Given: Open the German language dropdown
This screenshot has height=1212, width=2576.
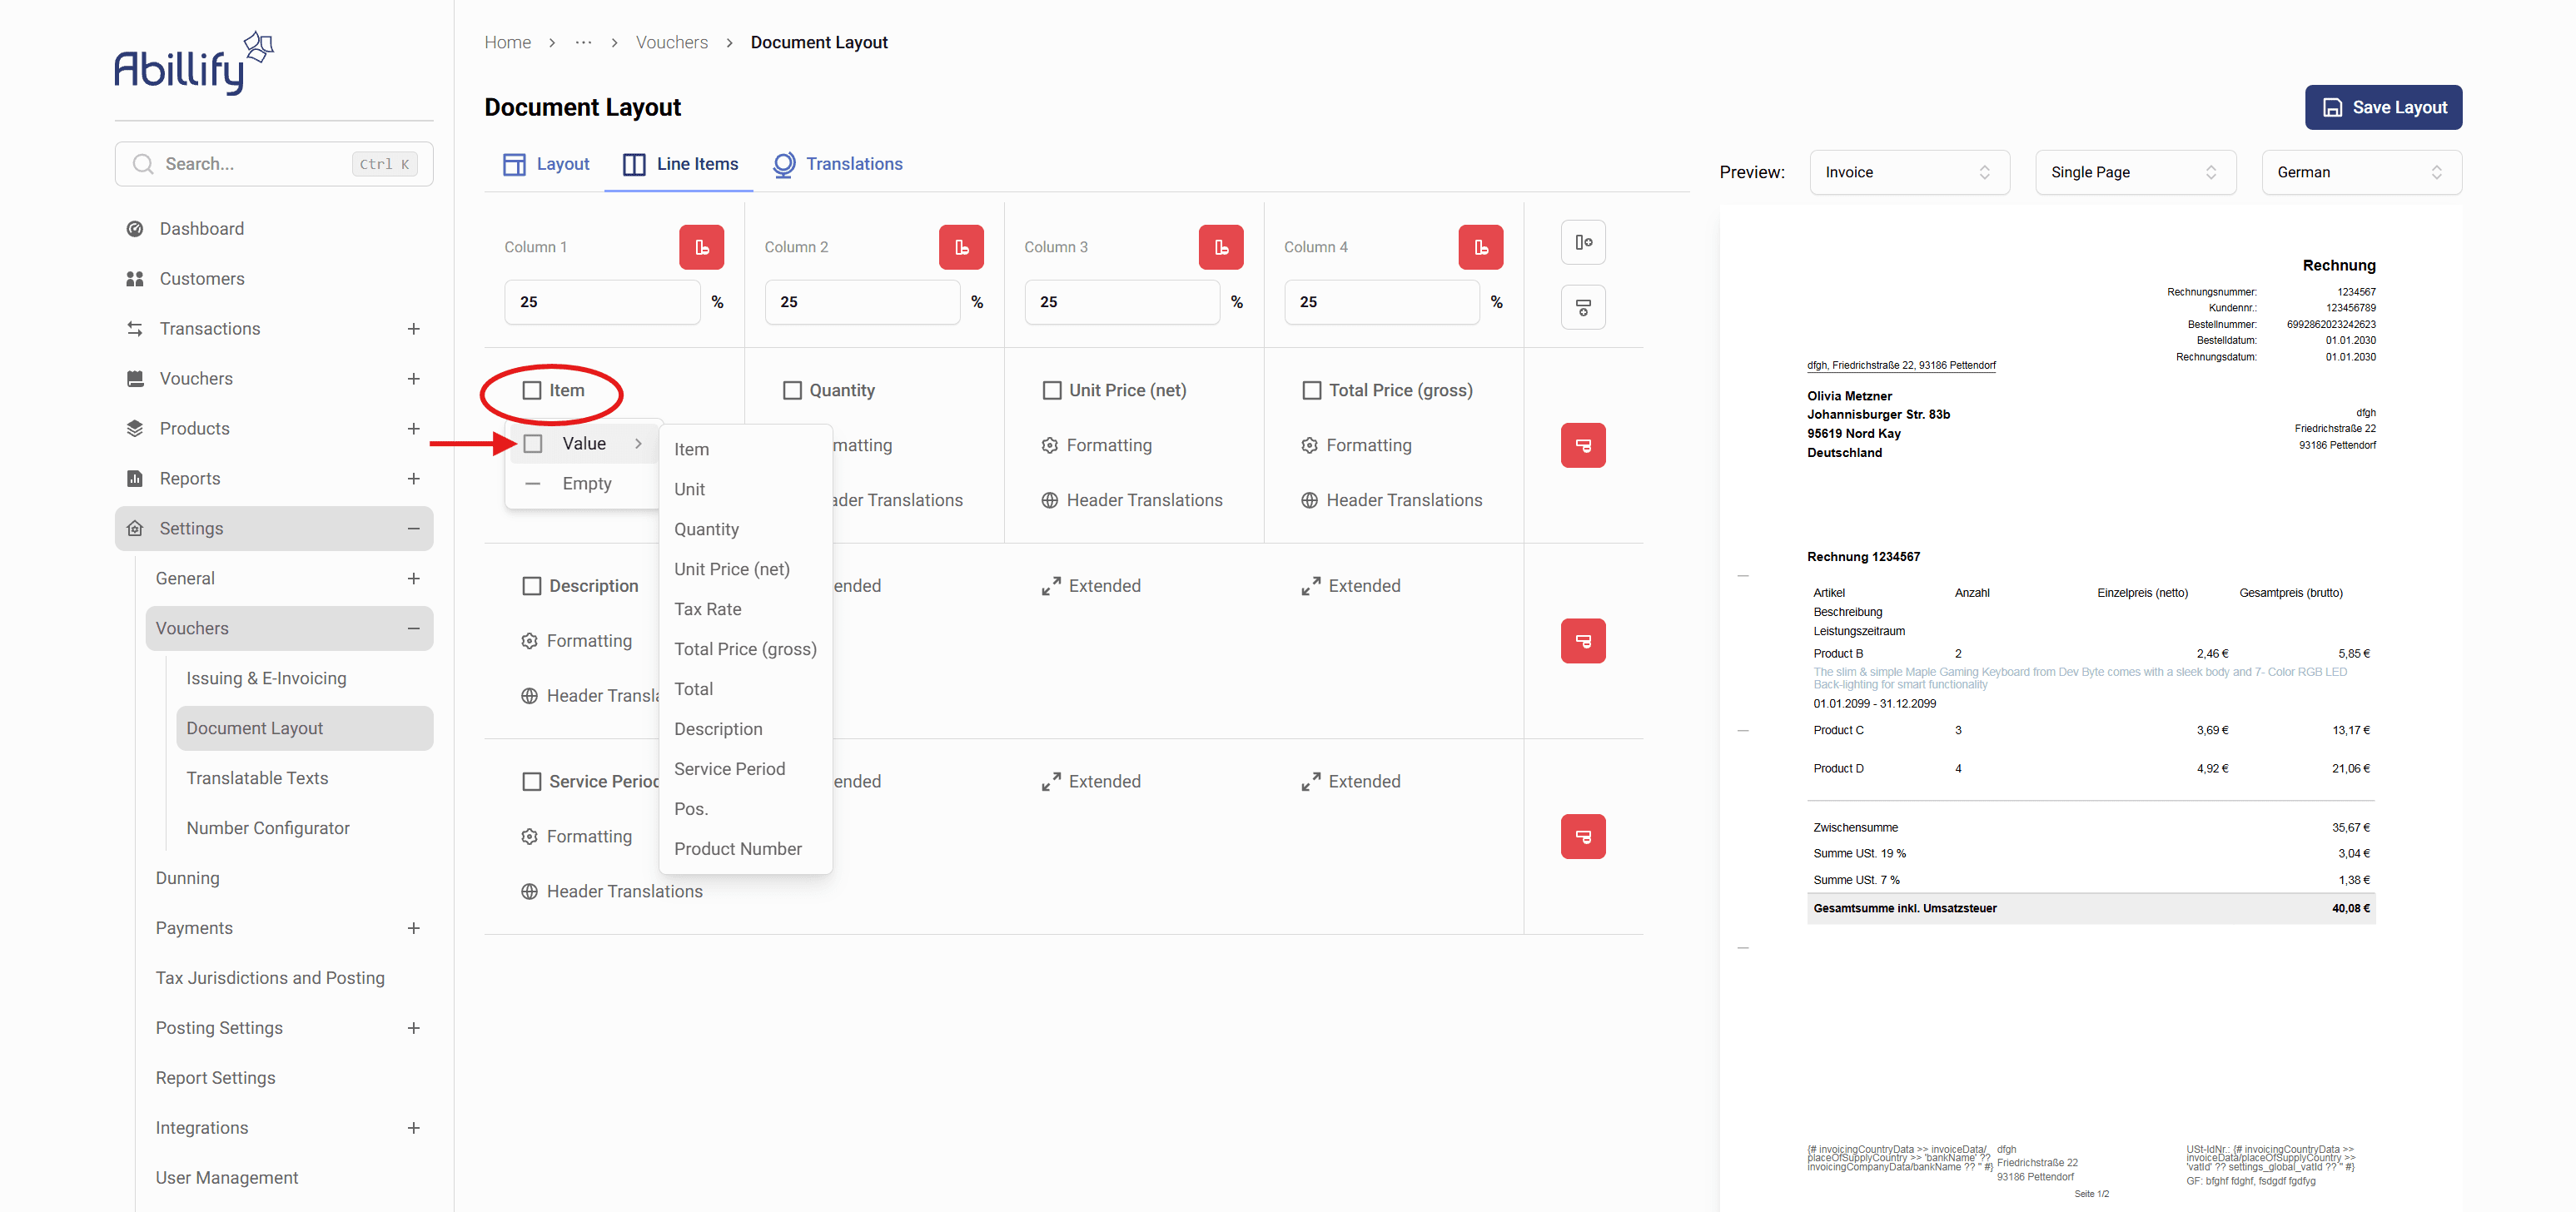Looking at the screenshot, I should click(2360, 172).
